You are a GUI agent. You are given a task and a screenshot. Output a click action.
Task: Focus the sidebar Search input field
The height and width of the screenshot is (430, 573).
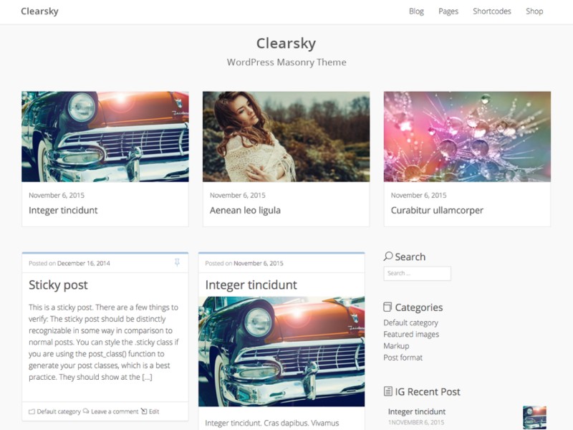pos(417,274)
